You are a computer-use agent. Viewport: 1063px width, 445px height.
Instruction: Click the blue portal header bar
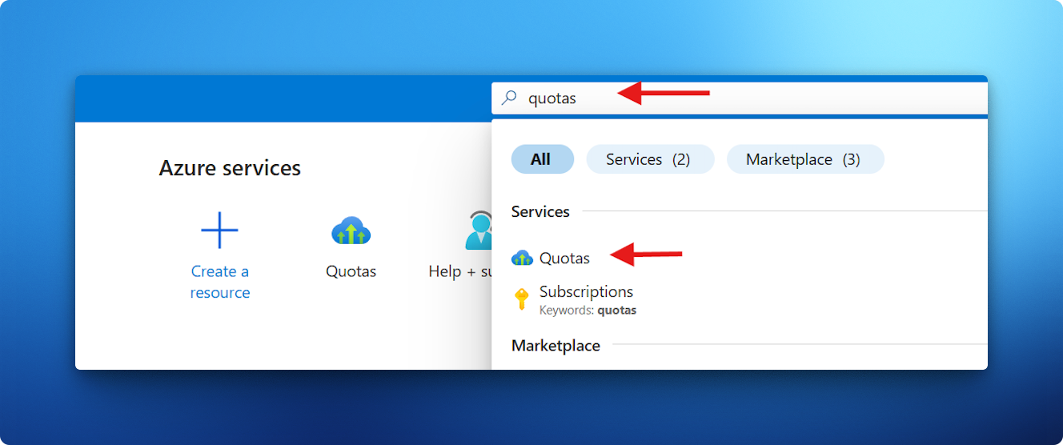point(280,99)
